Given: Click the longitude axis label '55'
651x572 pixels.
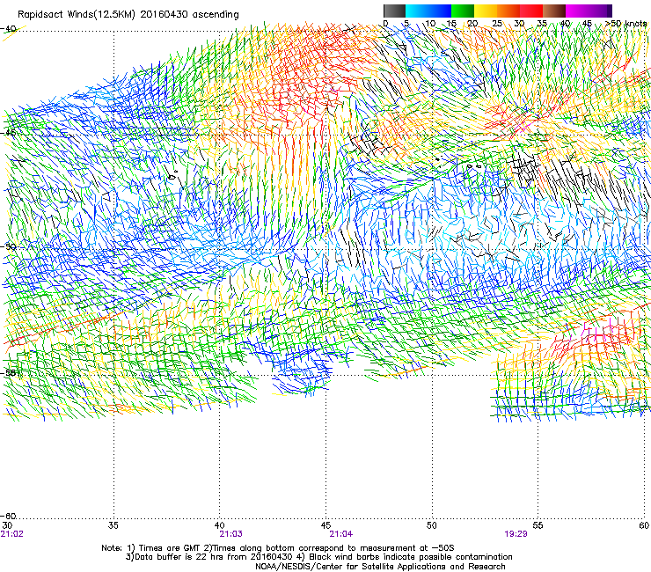Looking at the screenshot, I should tap(538, 525).
